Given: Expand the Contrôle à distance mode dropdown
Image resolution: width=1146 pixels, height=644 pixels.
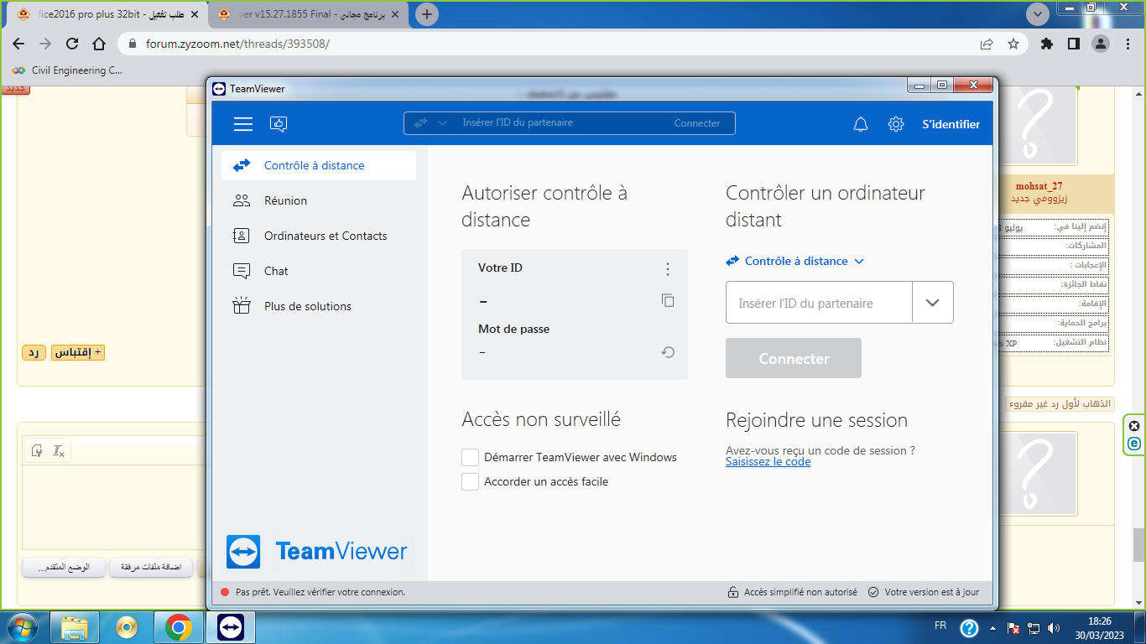Looking at the screenshot, I should [x=795, y=261].
